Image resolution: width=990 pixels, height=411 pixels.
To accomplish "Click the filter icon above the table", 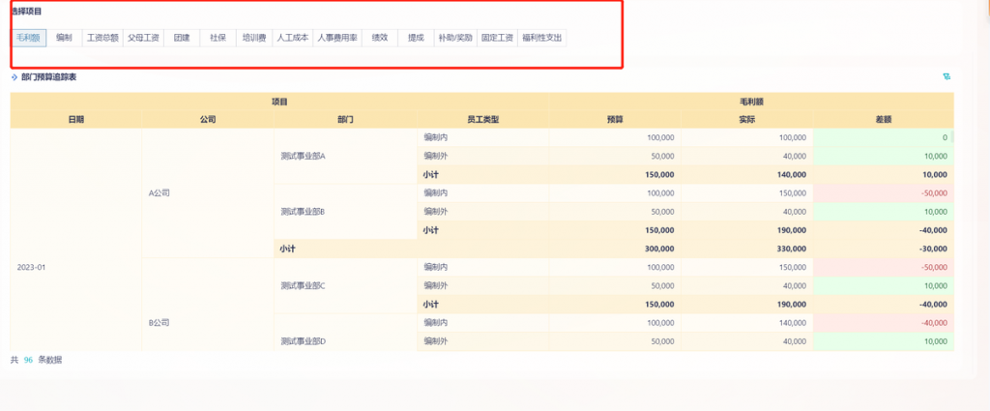I will (x=946, y=76).
